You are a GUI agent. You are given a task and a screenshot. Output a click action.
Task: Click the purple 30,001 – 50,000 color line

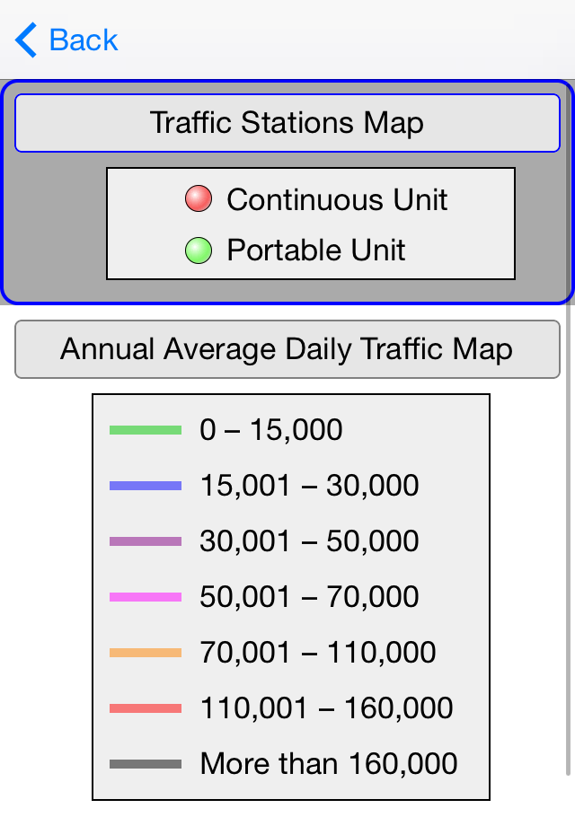pos(146,541)
